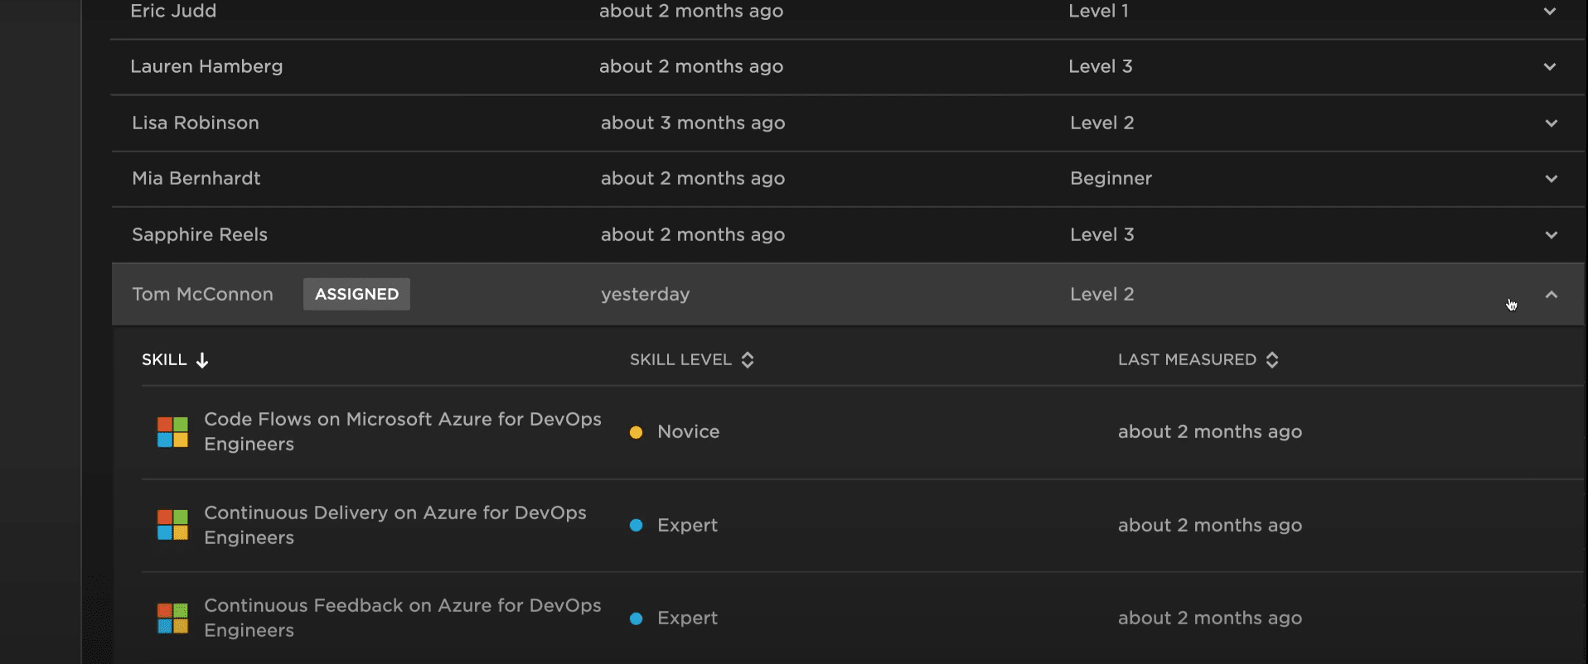
Task: Expand Sapphire Reels' row chevron
Action: click(x=1551, y=235)
